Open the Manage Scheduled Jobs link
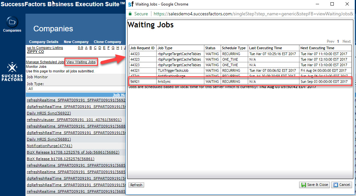 tap(45, 62)
